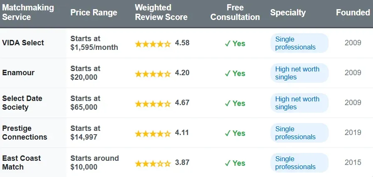Click the 4.67 review score value

point(182,103)
